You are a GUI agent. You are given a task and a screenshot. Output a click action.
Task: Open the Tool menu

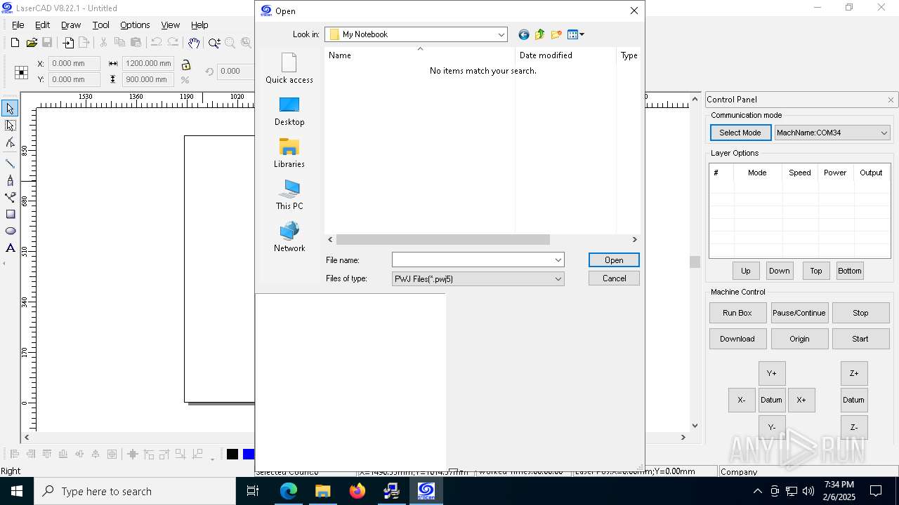tap(100, 25)
